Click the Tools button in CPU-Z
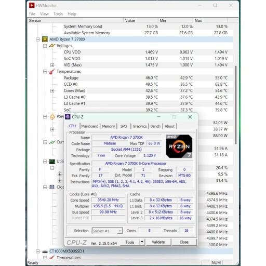Screen dimensions: 266x266 click(x=130, y=242)
